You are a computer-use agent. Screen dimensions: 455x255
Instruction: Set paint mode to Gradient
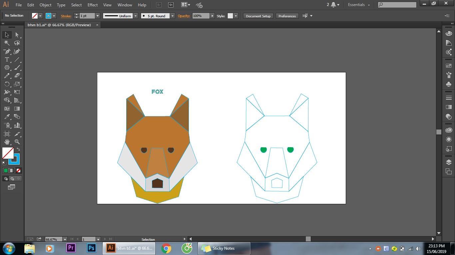click(x=12, y=170)
